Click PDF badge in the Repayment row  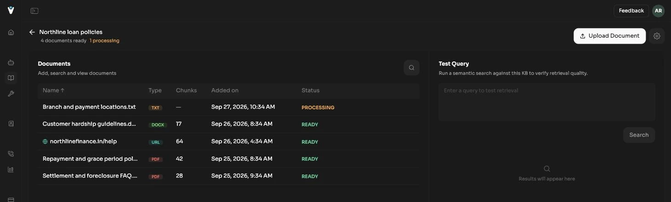(x=155, y=159)
